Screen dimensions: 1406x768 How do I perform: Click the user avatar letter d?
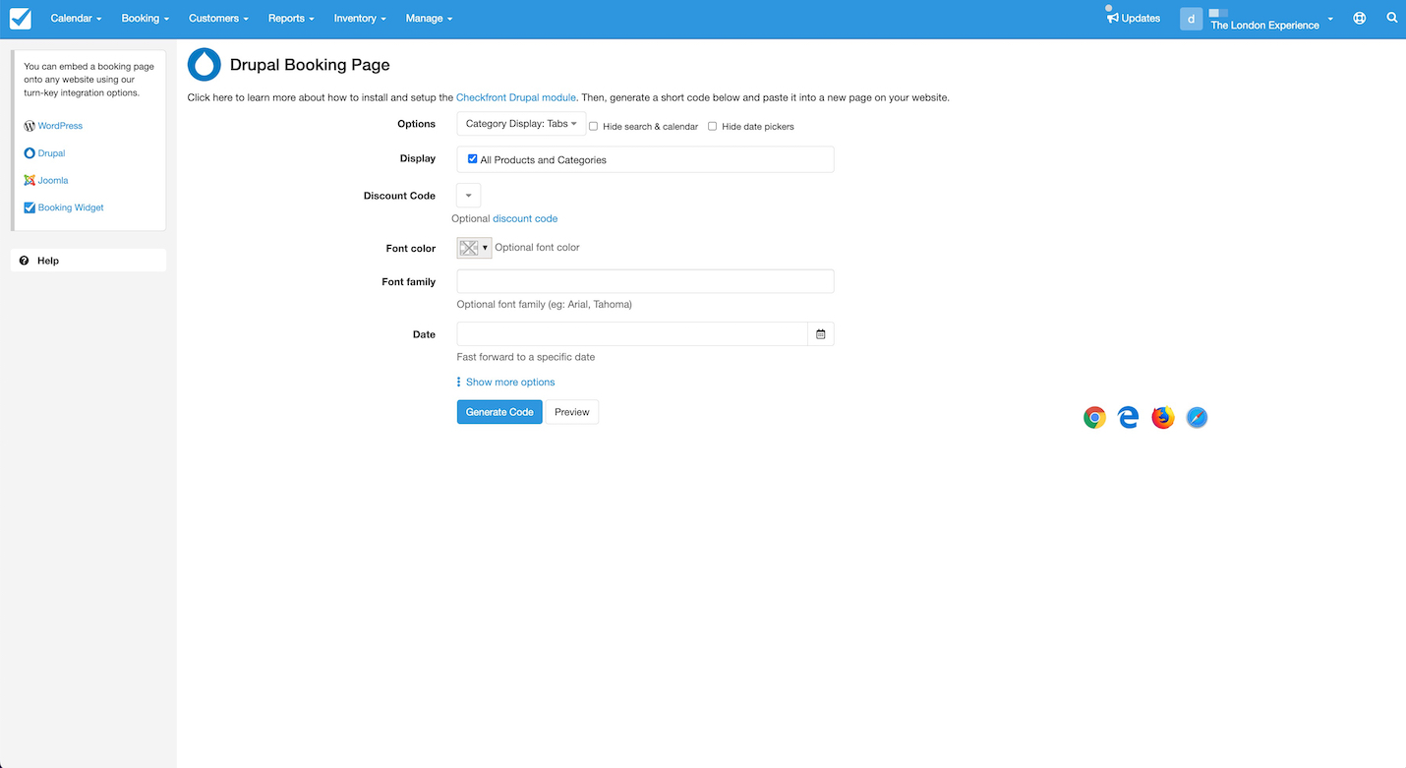[1191, 18]
